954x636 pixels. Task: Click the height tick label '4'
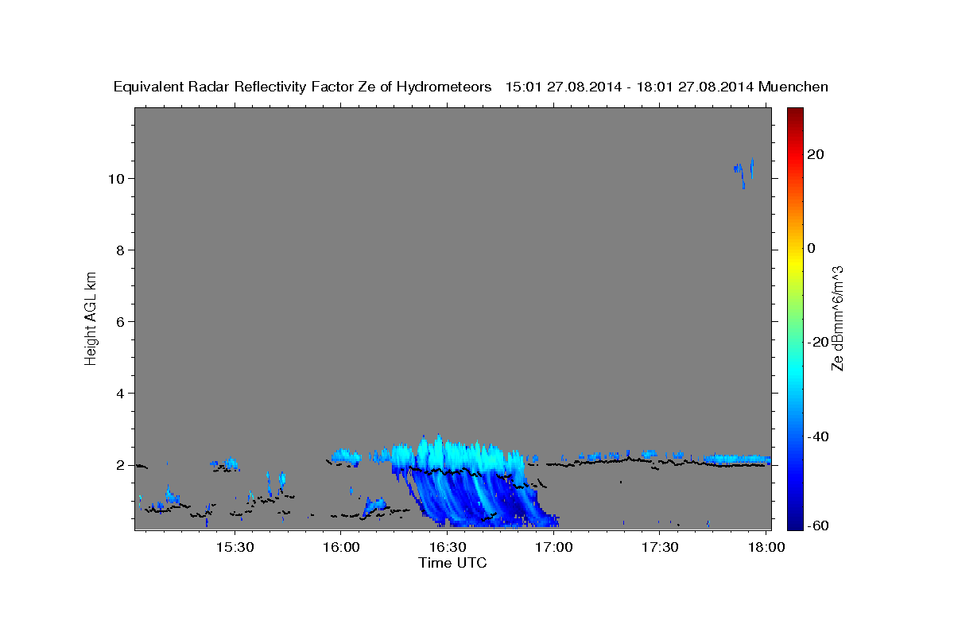pos(122,394)
